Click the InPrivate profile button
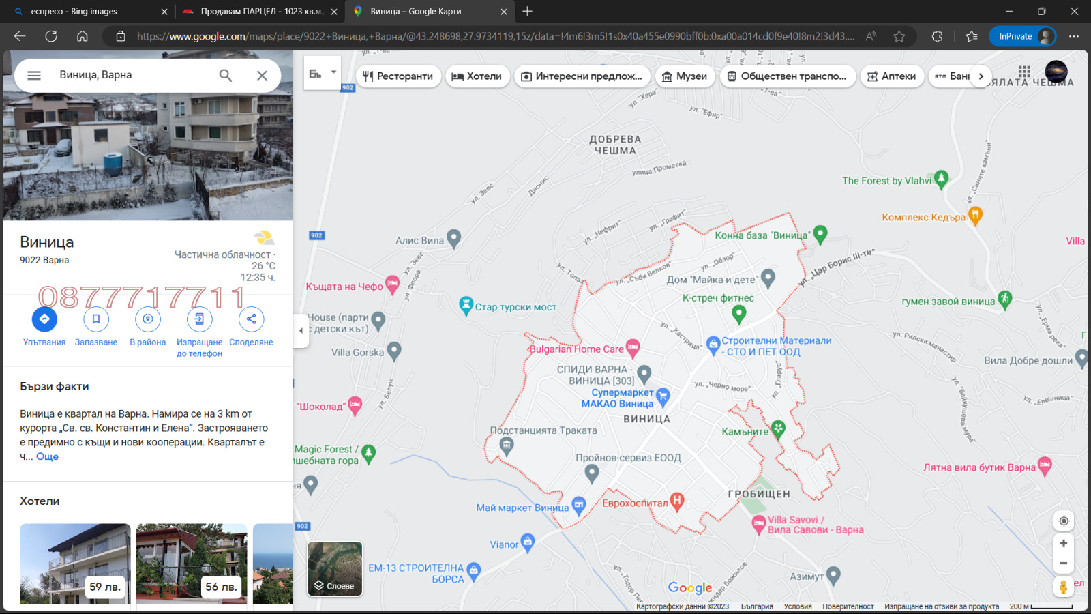Image resolution: width=1091 pixels, height=614 pixels. click(1022, 36)
